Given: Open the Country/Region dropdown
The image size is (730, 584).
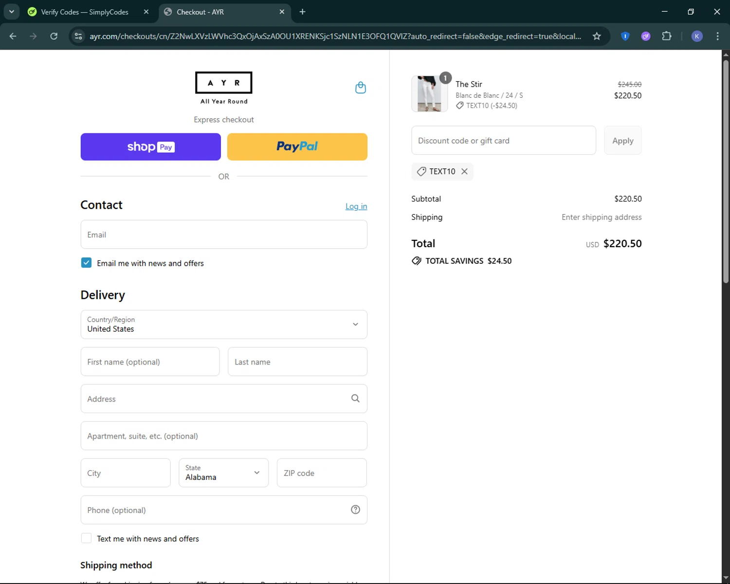Looking at the screenshot, I should click(x=224, y=325).
